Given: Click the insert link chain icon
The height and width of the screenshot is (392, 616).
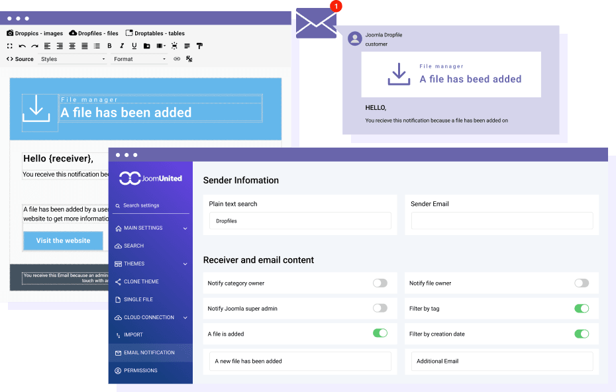Looking at the screenshot, I should tap(177, 59).
